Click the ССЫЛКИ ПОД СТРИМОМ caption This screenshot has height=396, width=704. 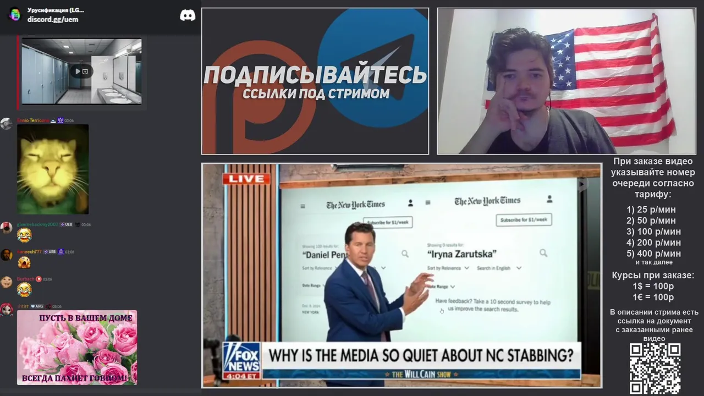tap(316, 94)
